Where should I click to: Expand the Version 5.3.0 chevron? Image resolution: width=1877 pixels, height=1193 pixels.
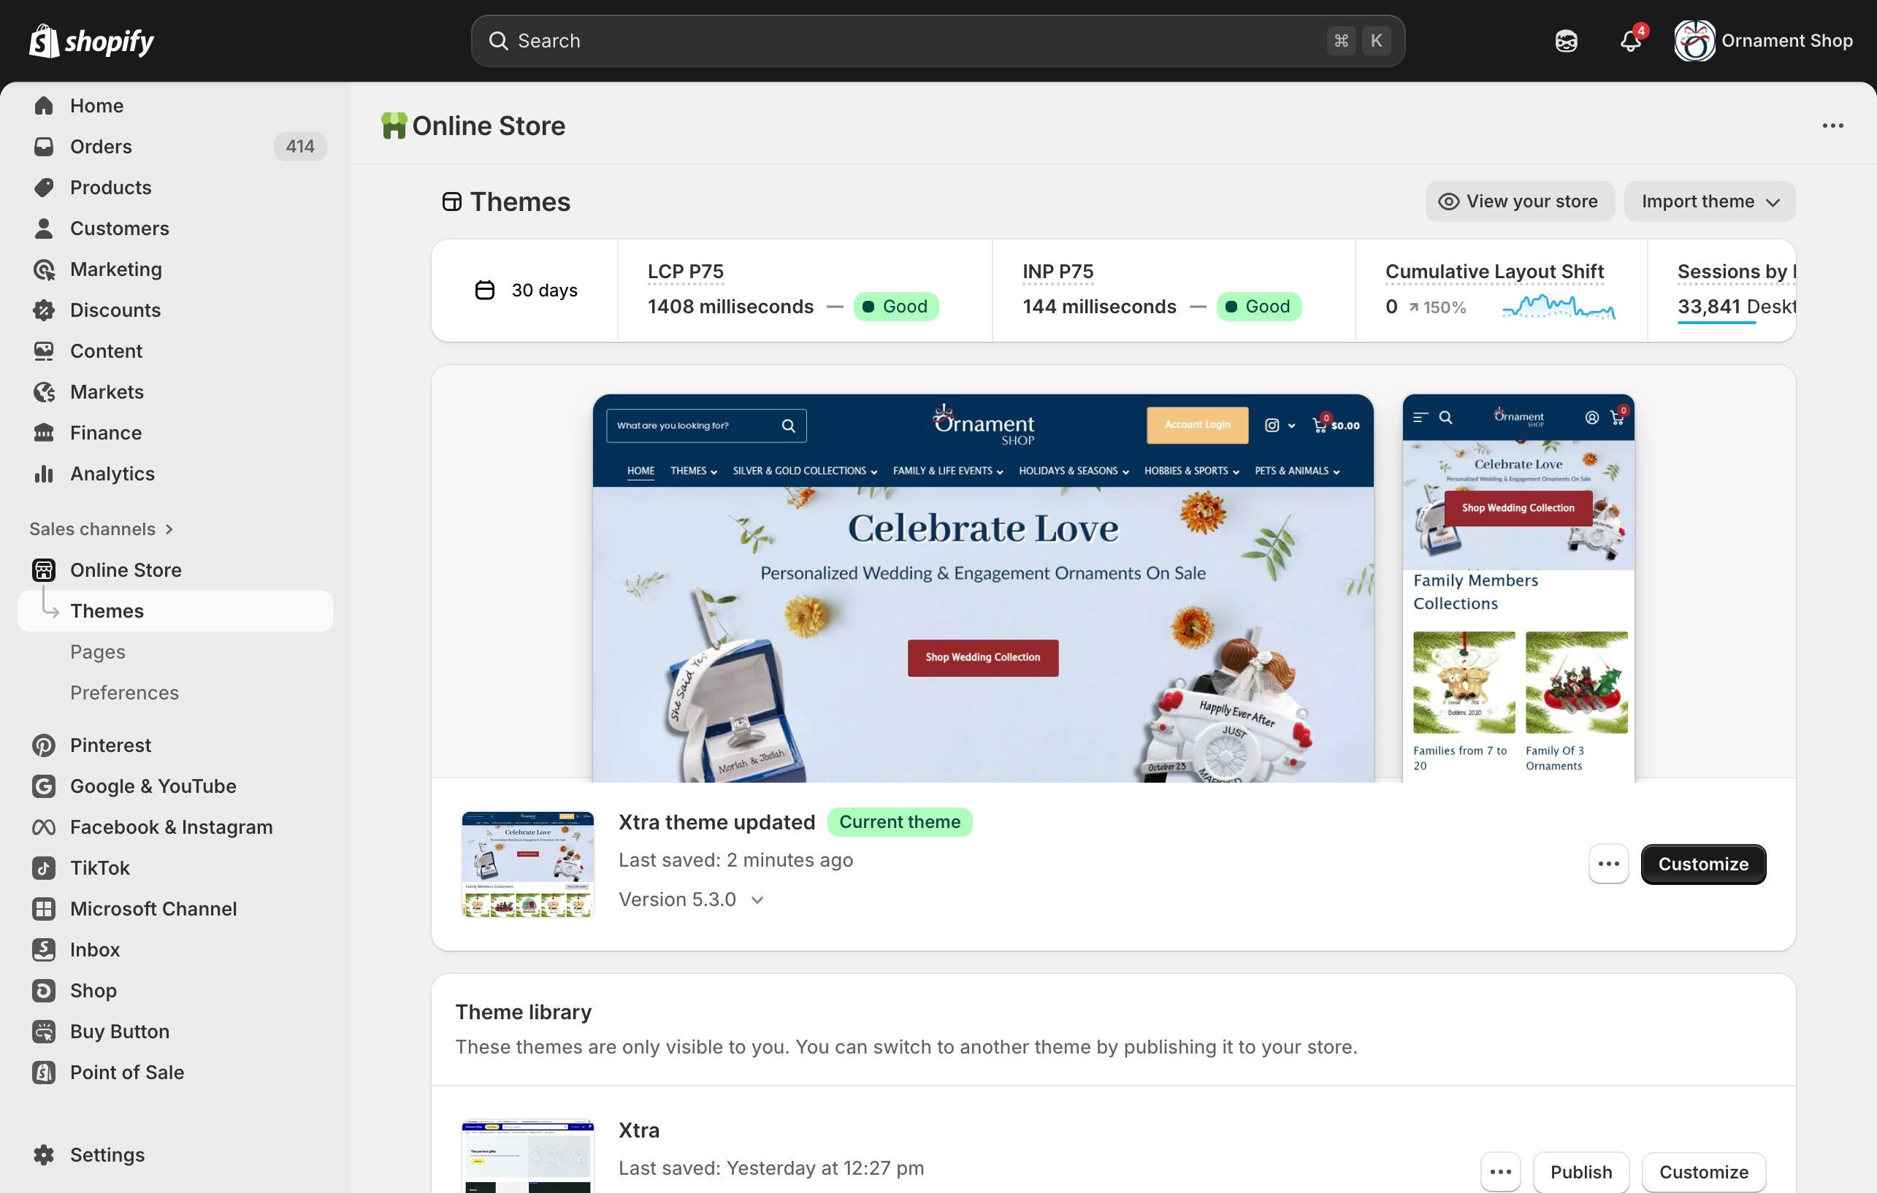757,900
